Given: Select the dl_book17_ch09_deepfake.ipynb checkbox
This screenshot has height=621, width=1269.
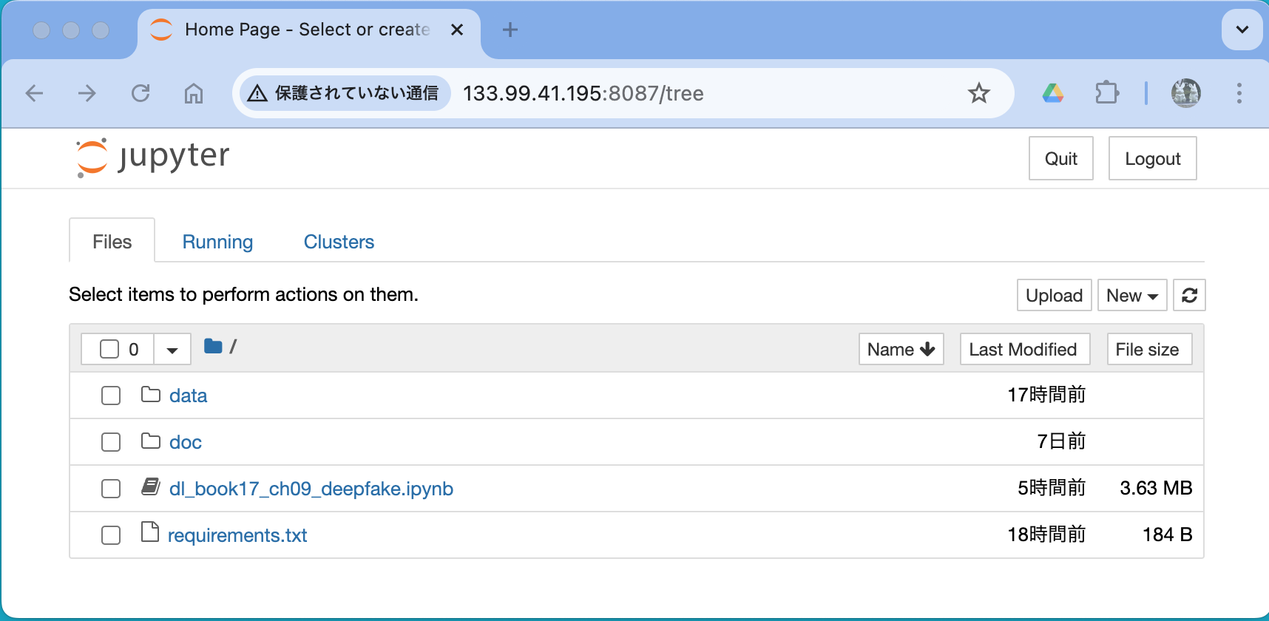Looking at the screenshot, I should tap(111, 489).
